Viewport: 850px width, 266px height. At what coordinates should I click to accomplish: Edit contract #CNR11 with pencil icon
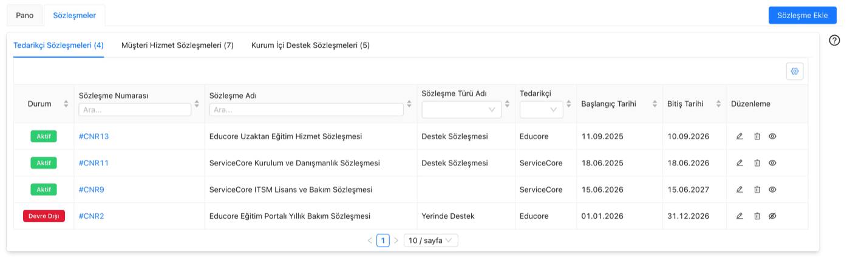739,163
